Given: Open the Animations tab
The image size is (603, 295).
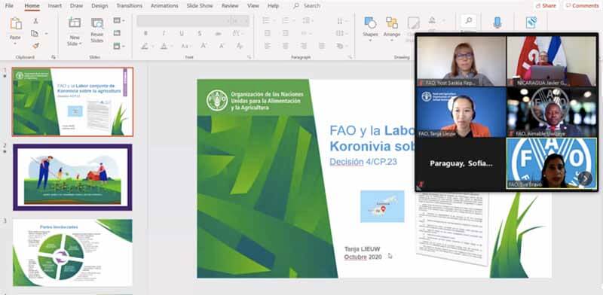Looking at the screenshot, I should pyautogui.click(x=164, y=6).
